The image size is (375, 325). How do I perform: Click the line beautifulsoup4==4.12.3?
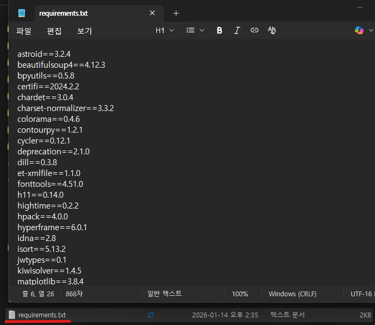click(x=61, y=64)
